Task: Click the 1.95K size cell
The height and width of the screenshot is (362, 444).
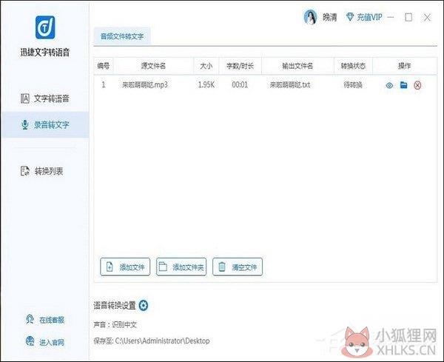Action: (x=206, y=84)
